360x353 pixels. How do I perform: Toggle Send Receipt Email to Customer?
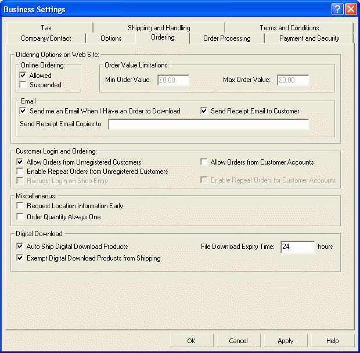point(204,111)
